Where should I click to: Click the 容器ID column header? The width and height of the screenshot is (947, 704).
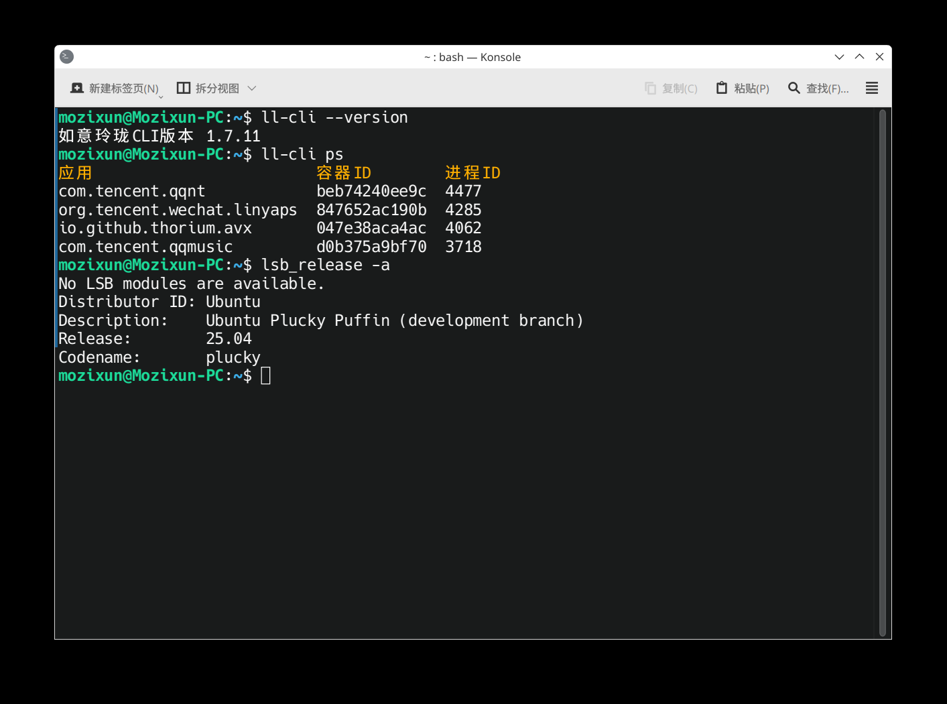tap(344, 173)
